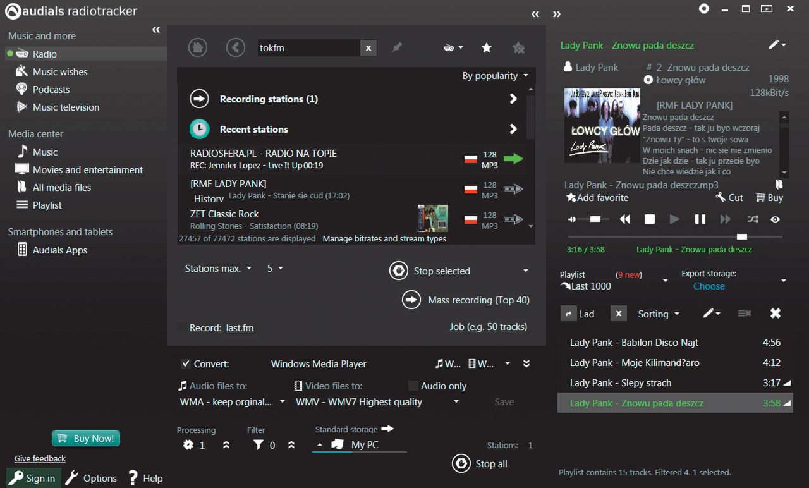Open Music wishes in the sidebar
This screenshot has width=809, height=488.
tap(60, 71)
